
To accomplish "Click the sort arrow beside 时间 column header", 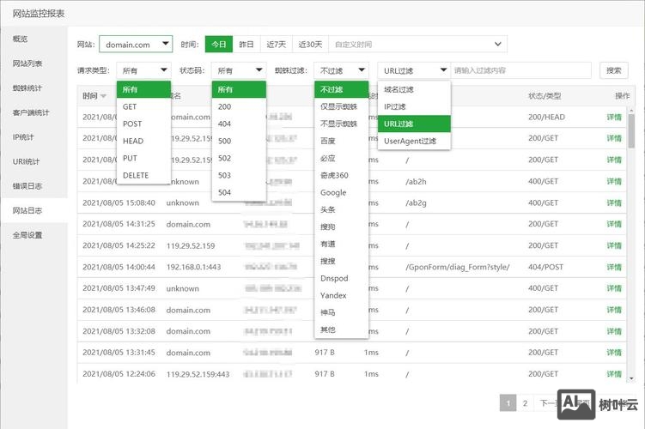I will tap(104, 96).
